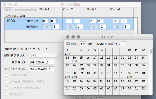Minimize the リミッター window
The image size is (156, 99).
coord(73,37)
